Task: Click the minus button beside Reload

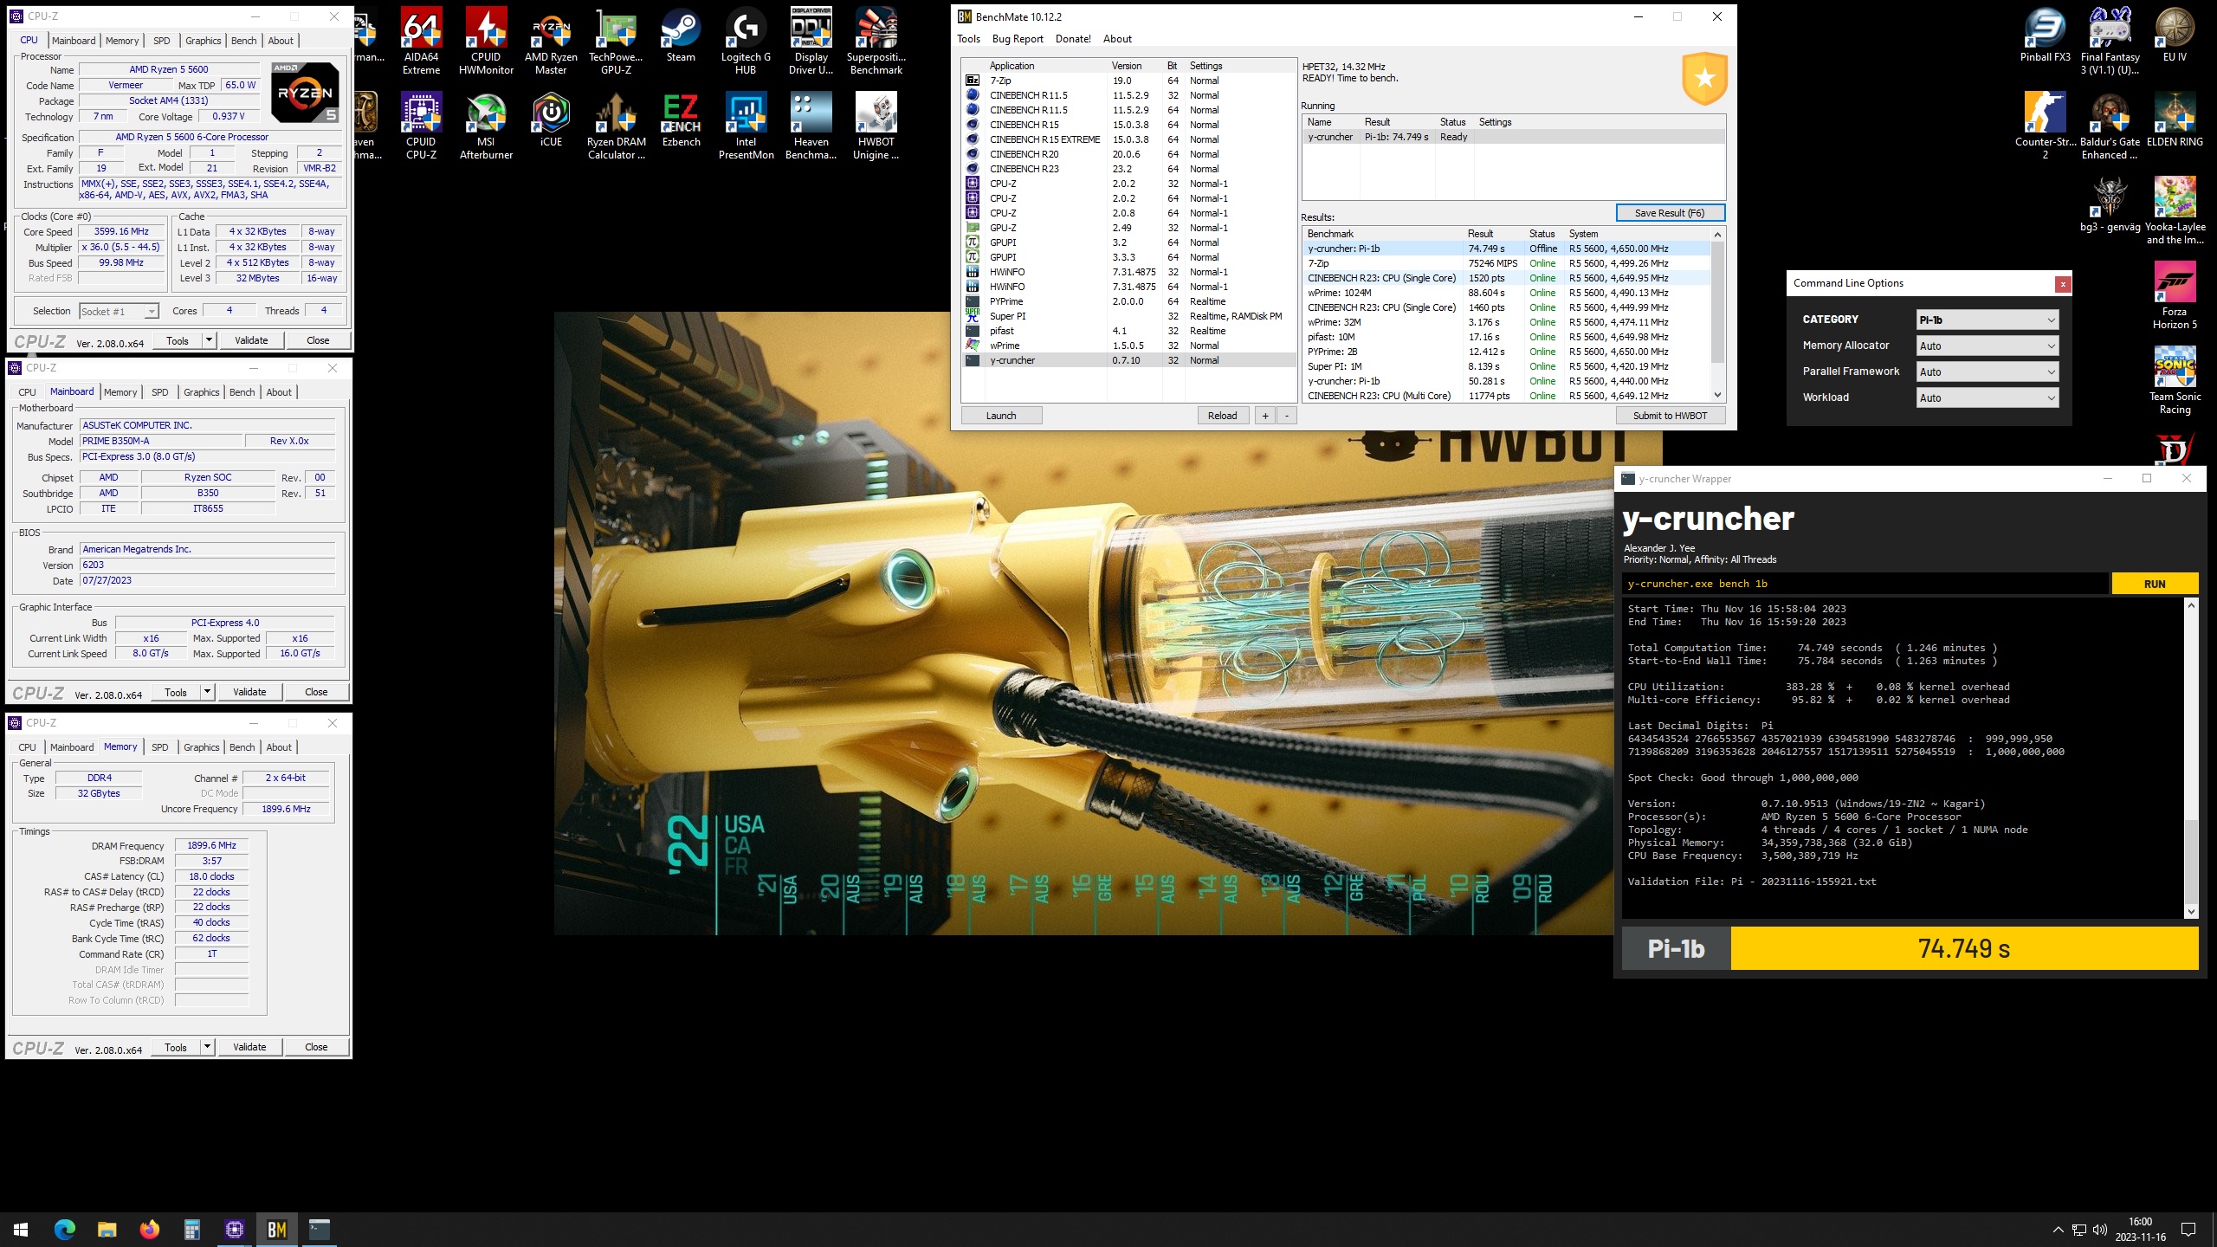Action: 1287,416
